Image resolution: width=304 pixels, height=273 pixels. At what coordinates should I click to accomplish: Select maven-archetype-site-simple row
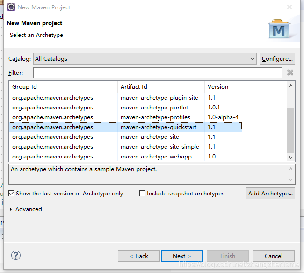click(126, 147)
